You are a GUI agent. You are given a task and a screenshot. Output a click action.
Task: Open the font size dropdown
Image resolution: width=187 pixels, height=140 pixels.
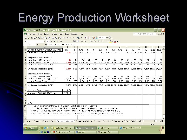coord(51,41)
